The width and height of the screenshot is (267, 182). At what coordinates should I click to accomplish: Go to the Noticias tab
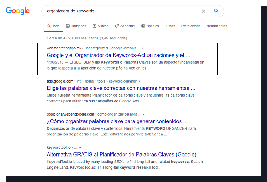(x=150, y=26)
